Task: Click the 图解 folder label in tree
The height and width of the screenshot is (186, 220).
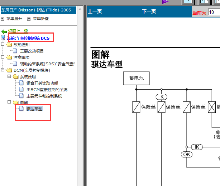Action: pos(24,102)
